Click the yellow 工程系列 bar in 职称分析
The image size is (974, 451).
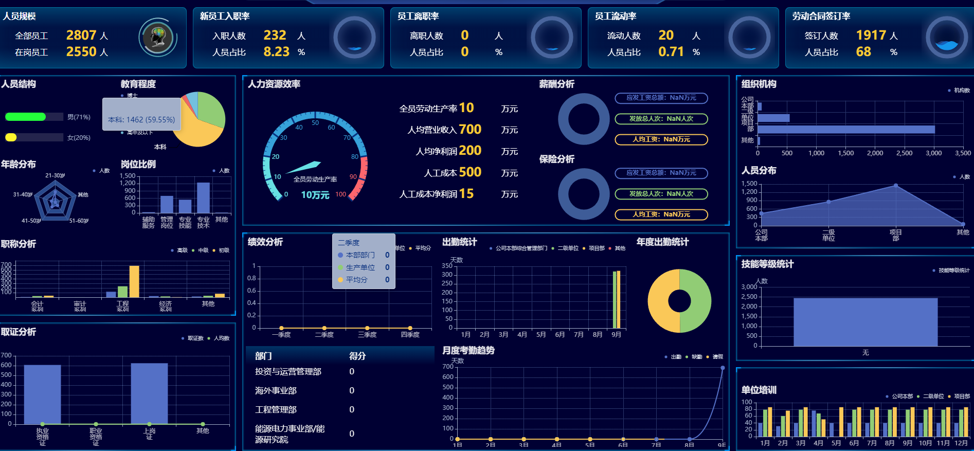point(134,281)
